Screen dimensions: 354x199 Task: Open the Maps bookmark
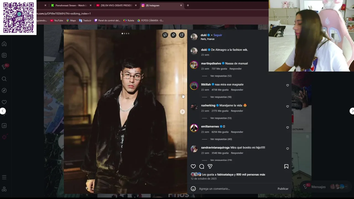point(71,20)
